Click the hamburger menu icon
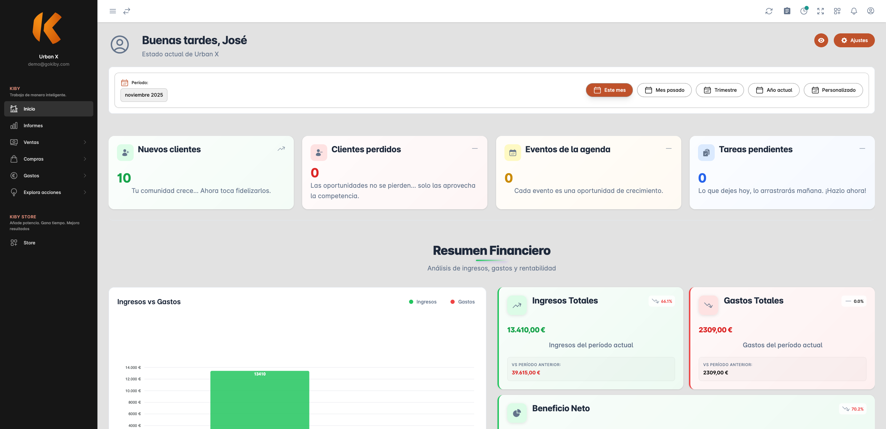 point(112,11)
